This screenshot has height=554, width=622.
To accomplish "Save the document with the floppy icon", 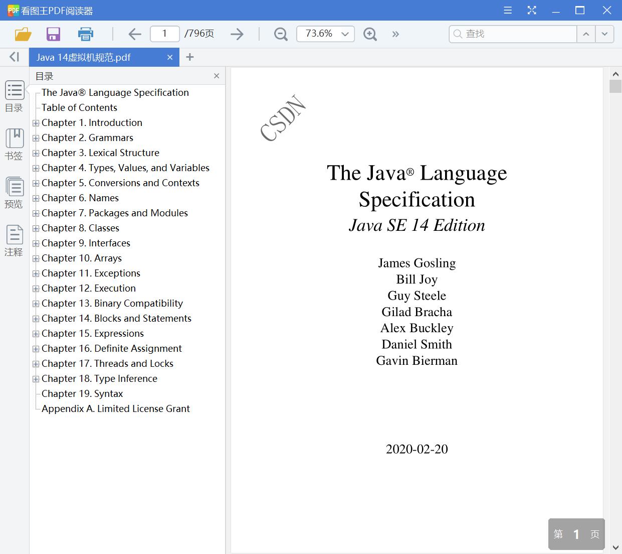I will click(53, 34).
